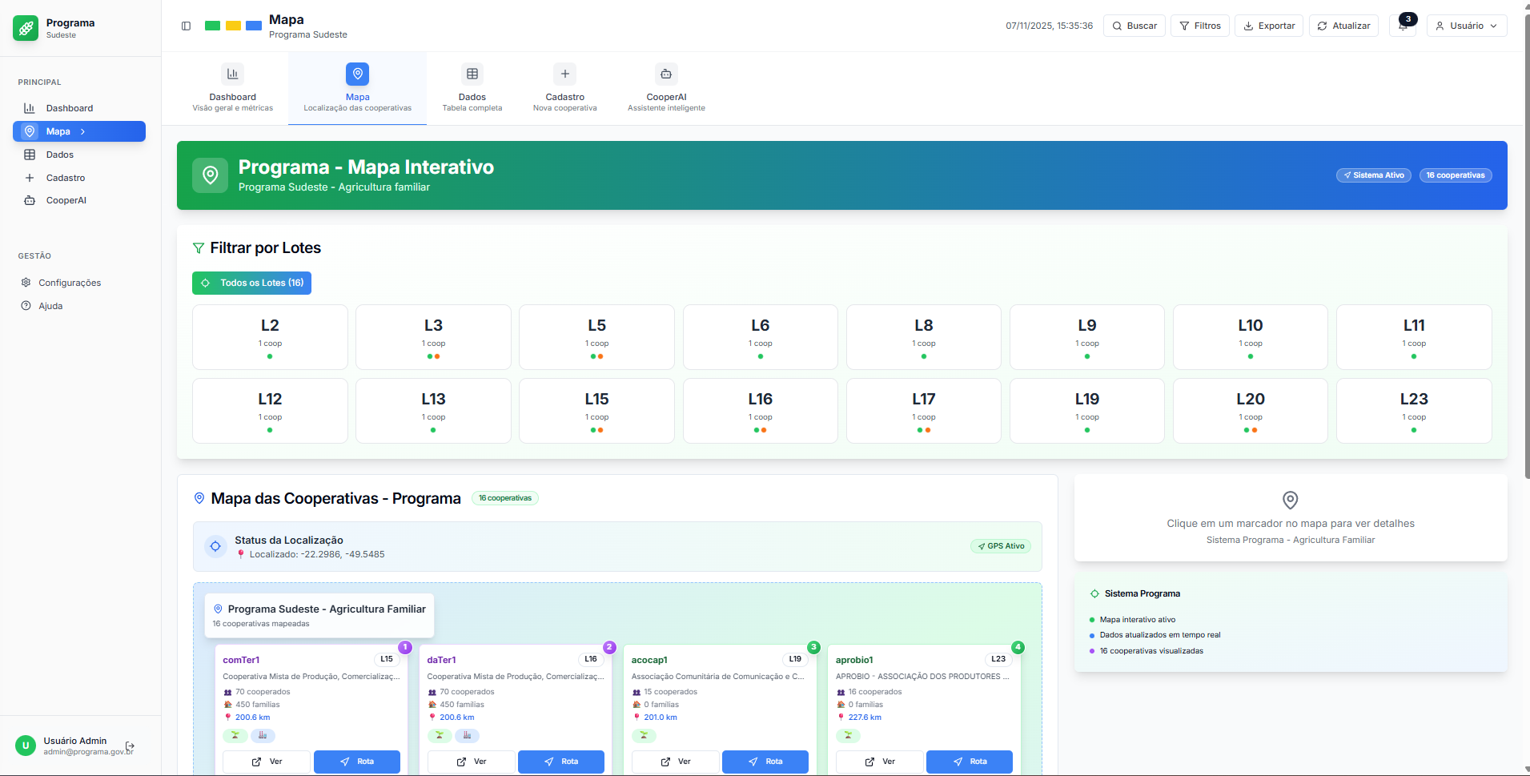The image size is (1530, 776).
Task: Open Ajuda in the sidebar menu
Action: click(x=50, y=306)
